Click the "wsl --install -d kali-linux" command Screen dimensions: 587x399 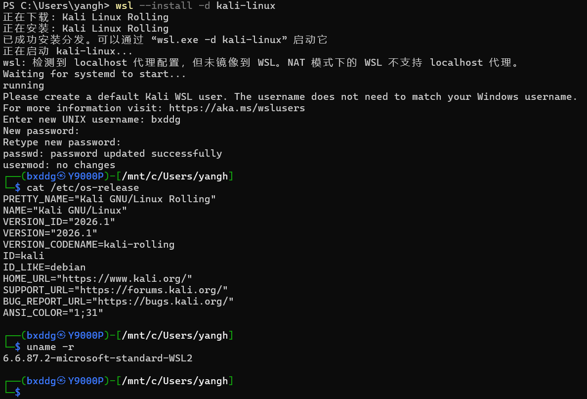click(x=195, y=6)
